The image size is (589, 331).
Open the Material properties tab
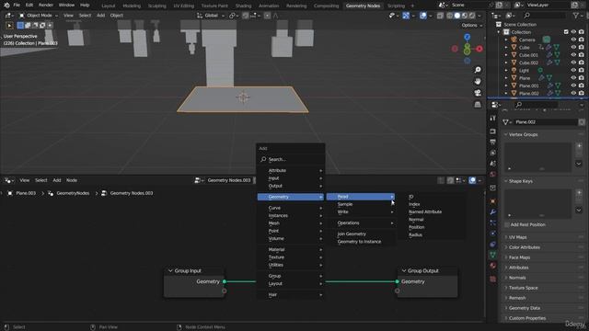coord(493,266)
